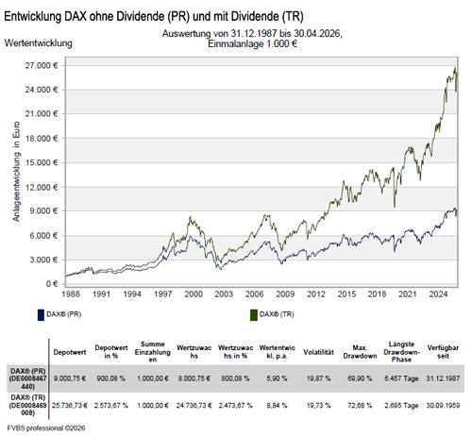This screenshot has height=436, width=472.
Task: Click the 'Verfügbar seit' column header
Action: (x=443, y=352)
